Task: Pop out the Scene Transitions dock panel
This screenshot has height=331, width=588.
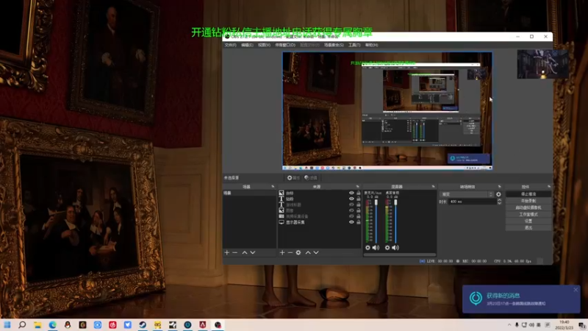Action: [500, 187]
